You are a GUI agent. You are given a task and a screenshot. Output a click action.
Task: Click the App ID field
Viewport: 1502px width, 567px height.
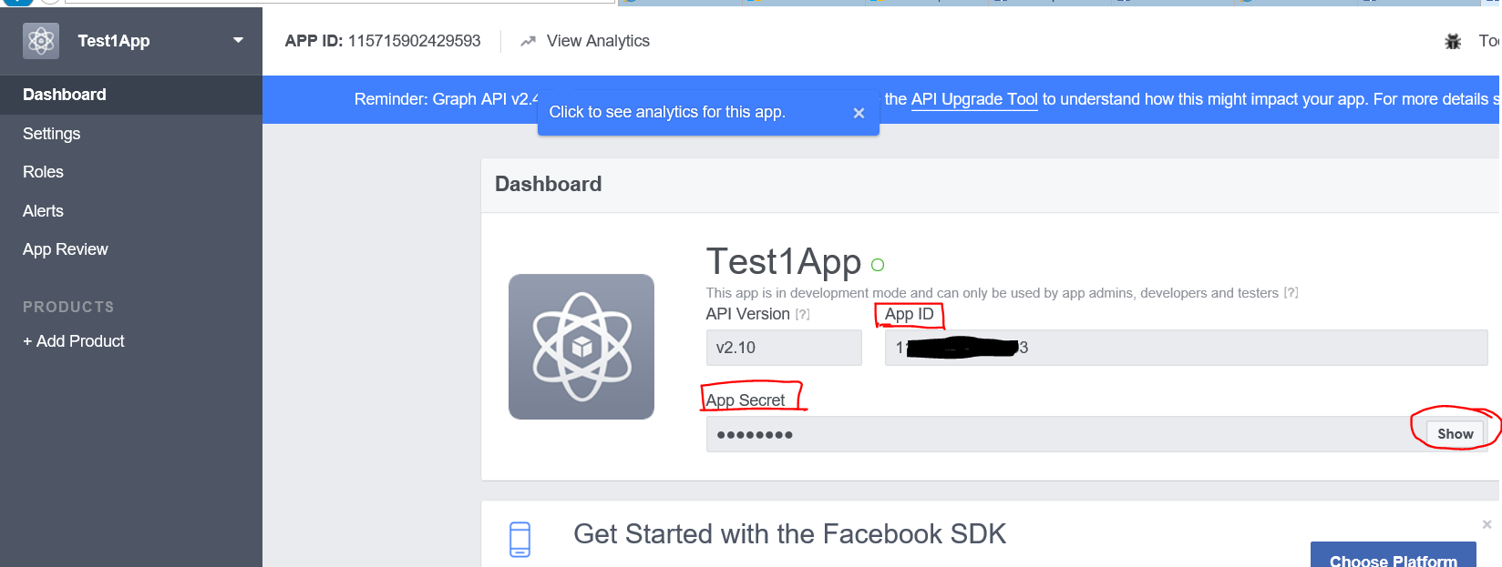click(x=1185, y=348)
